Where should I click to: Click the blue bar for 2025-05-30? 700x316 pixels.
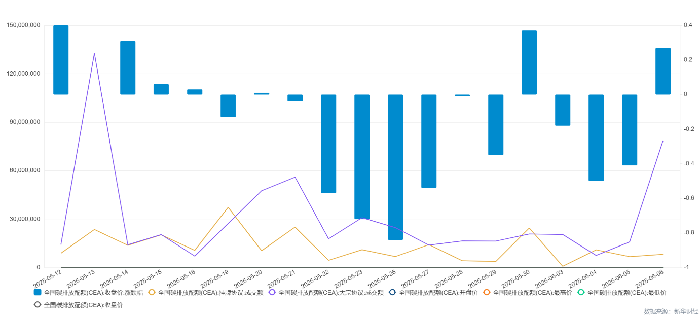coord(529,62)
